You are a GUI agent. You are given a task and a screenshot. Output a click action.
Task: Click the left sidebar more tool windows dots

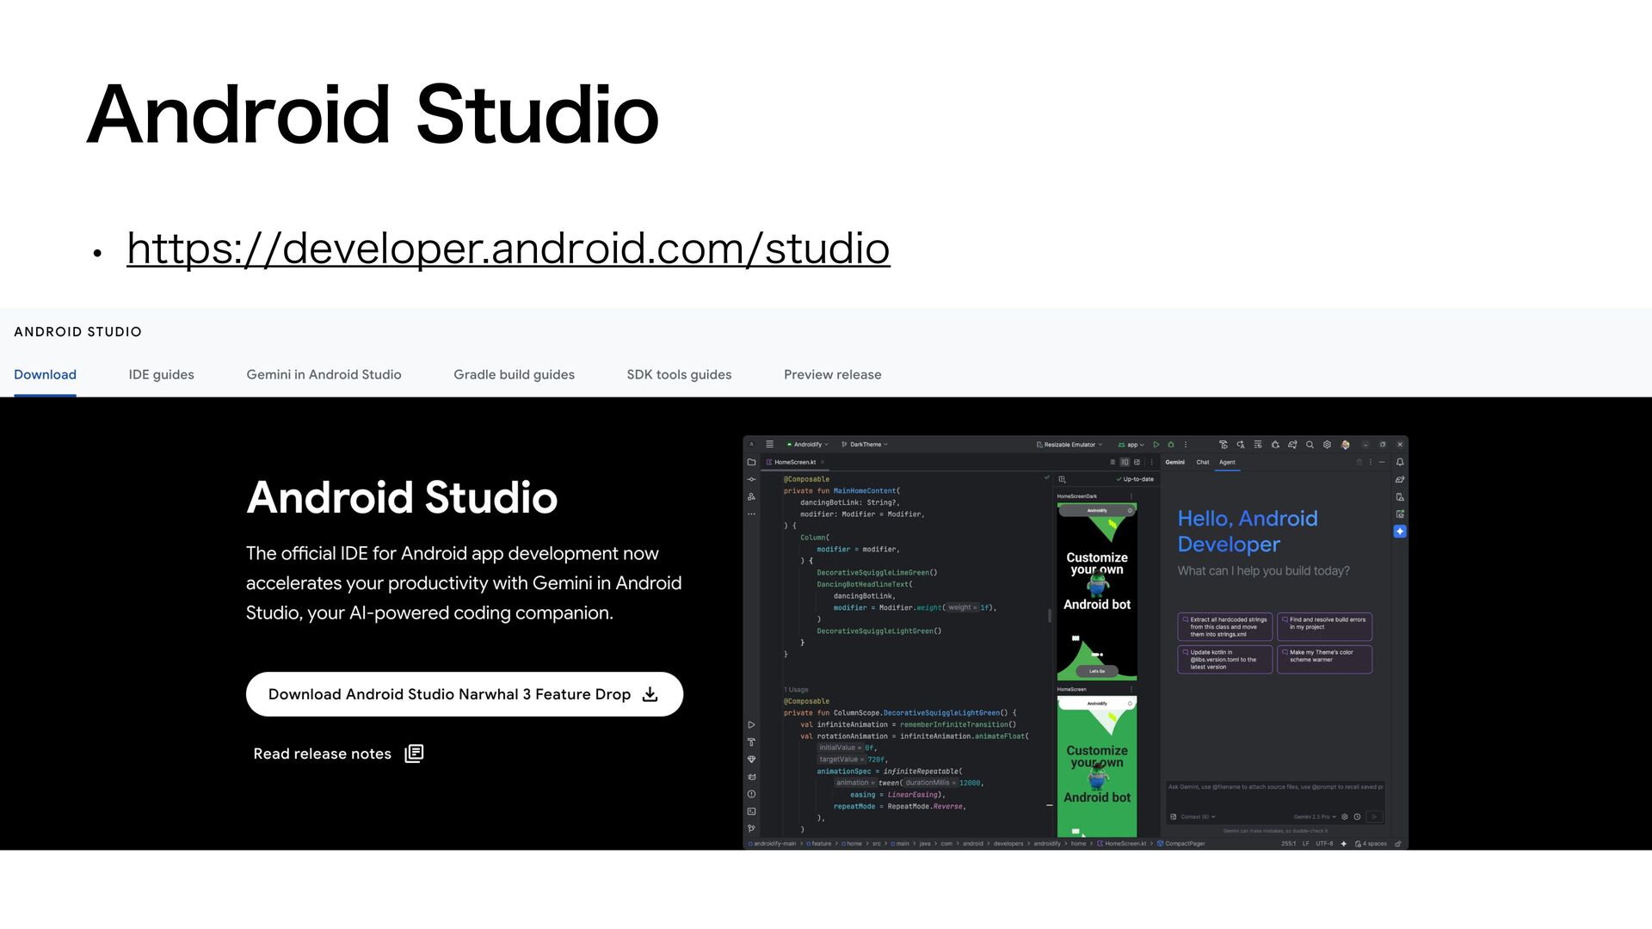751,514
